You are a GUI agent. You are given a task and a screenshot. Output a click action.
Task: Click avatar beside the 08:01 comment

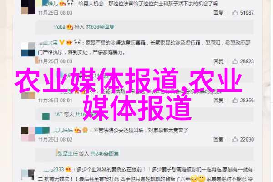[28, 95]
